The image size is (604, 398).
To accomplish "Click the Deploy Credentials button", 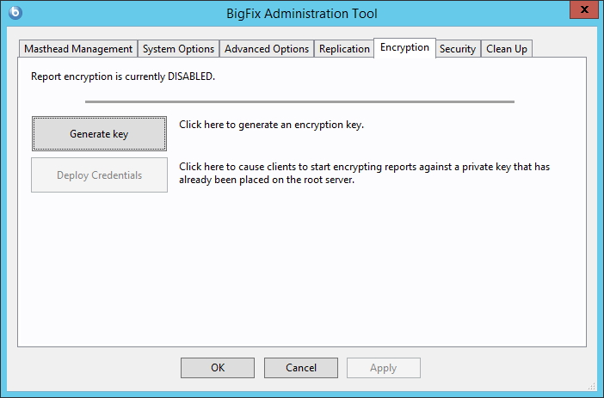I will coord(100,175).
